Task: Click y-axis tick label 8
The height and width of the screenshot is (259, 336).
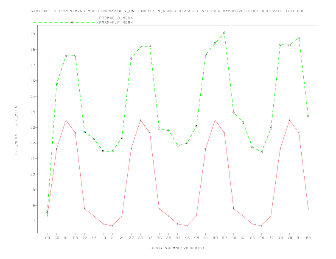Action: 34,205
